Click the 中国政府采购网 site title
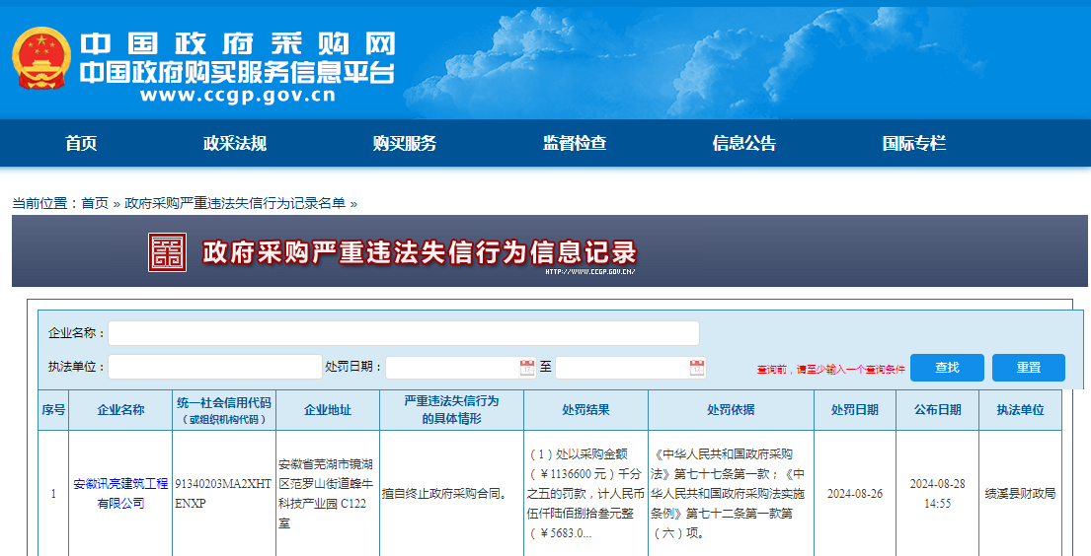The height and width of the screenshot is (556, 1091). (237, 44)
